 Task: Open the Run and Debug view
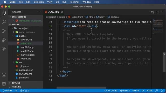(x=4, y=40)
